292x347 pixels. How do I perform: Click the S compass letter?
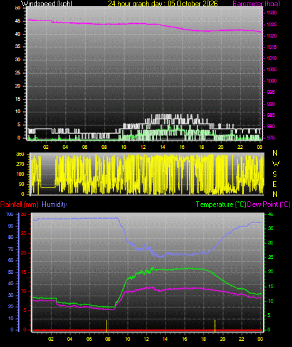click(275, 174)
